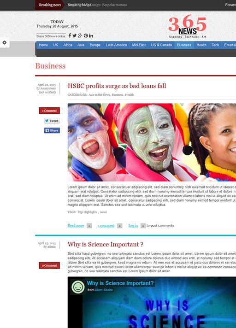Open the Twitter header icon
236x328 pixels.
pyautogui.click(x=75, y=35)
